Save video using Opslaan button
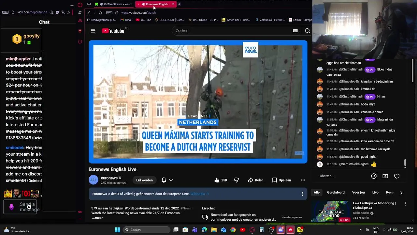This screenshot has height=235, width=417. [x=281, y=180]
